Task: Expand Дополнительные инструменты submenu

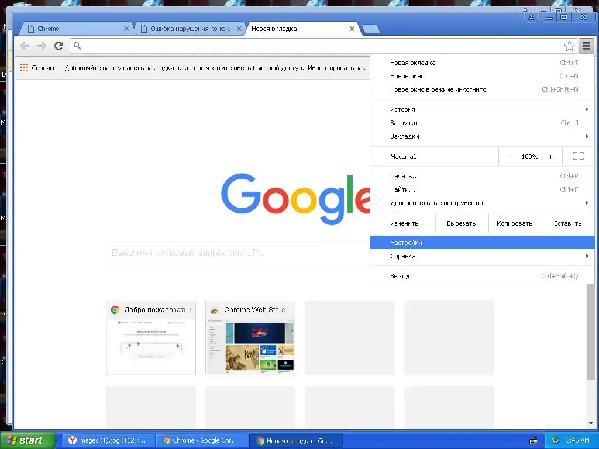Action: [x=482, y=203]
